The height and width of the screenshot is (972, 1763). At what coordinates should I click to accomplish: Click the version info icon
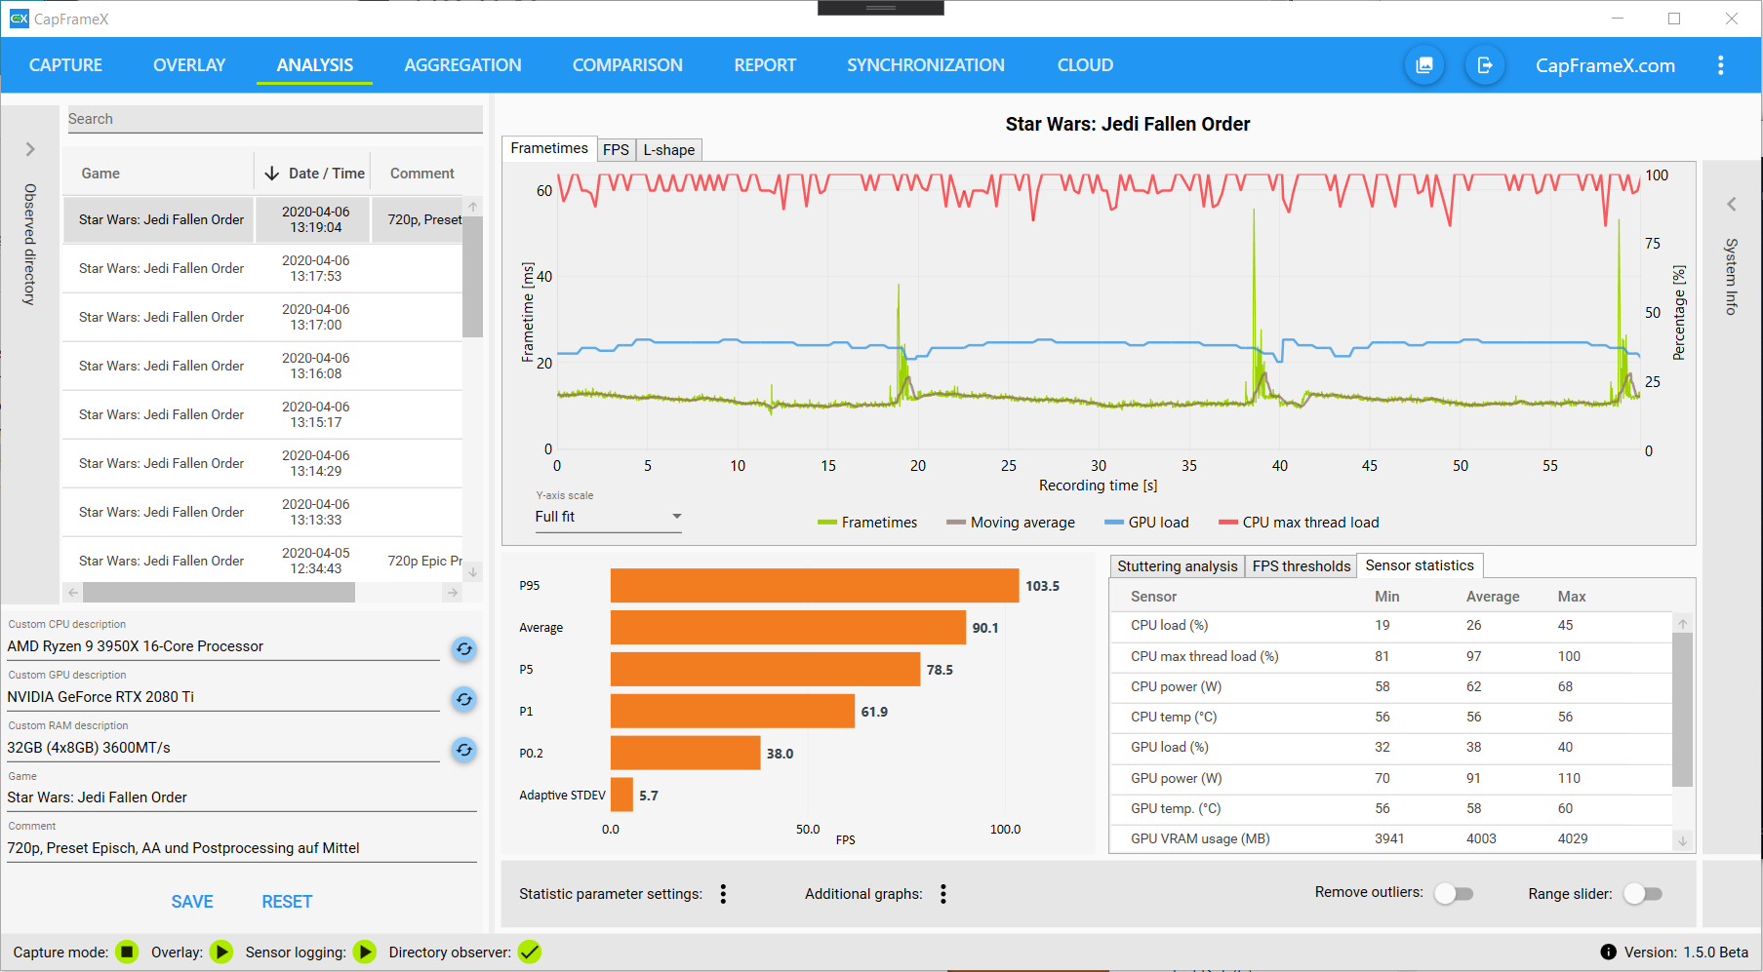click(x=1608, y=953)
